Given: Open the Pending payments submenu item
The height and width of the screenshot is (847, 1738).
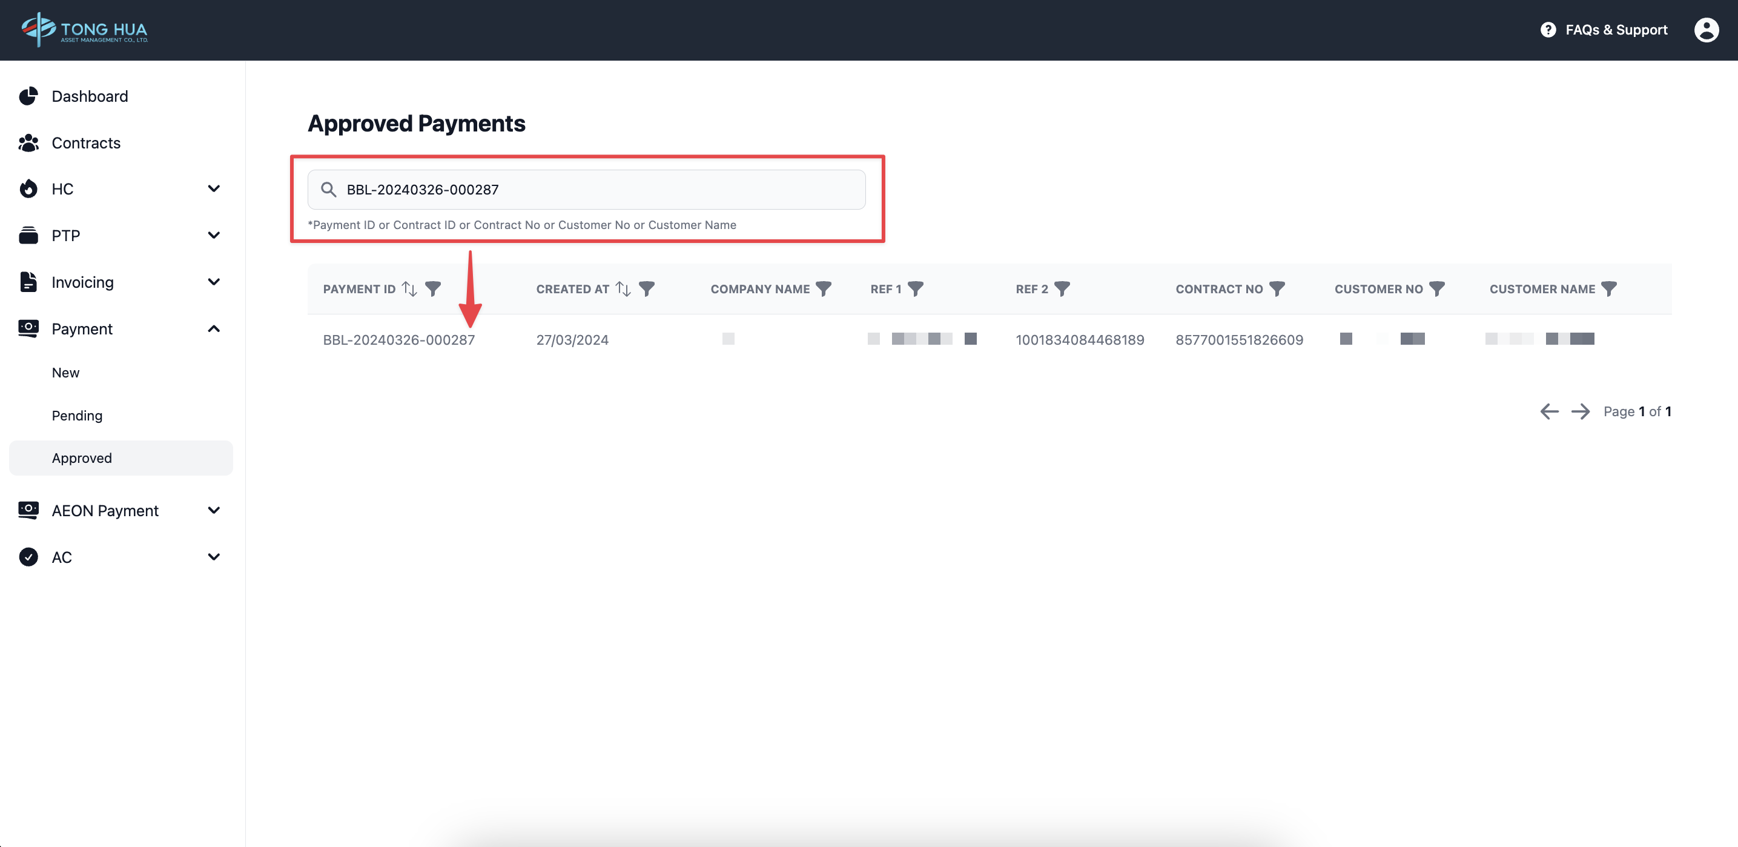Looking at the screenshot, I should 77,416.
